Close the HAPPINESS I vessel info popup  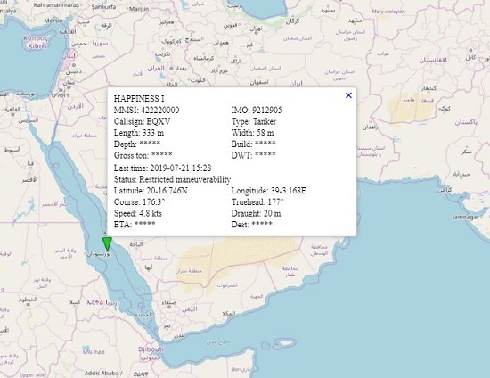click(x=348, y=95)
